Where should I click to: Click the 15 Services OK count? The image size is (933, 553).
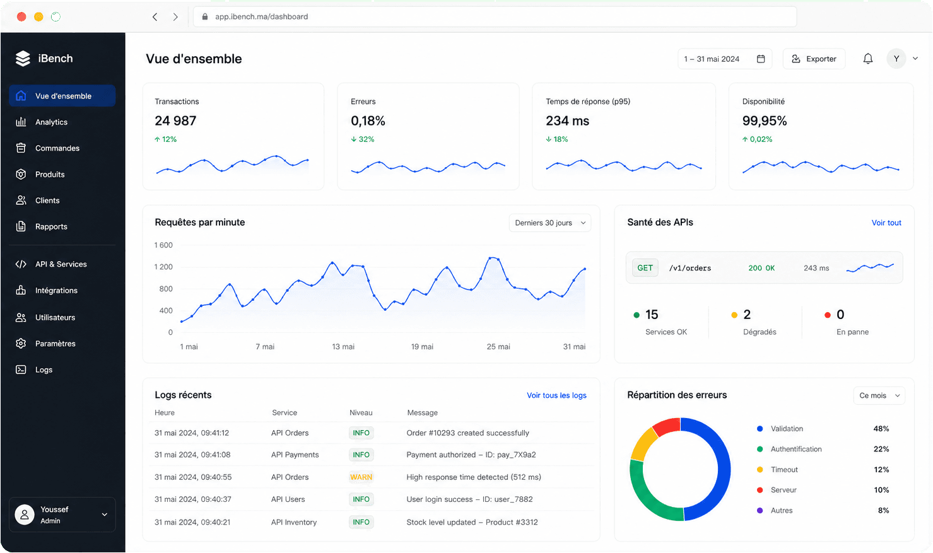click(652, 315)
